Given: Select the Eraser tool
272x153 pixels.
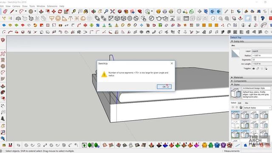Looking at the screenshot, I should click(5, 11).
